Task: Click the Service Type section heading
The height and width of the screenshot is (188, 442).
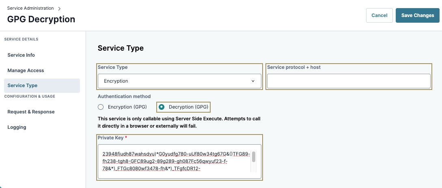Action: click(121, 48)
